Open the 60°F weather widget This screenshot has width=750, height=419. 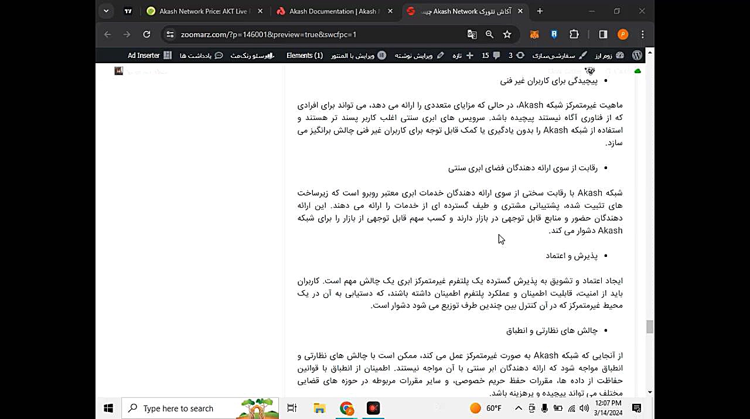[x=486, y=408]
